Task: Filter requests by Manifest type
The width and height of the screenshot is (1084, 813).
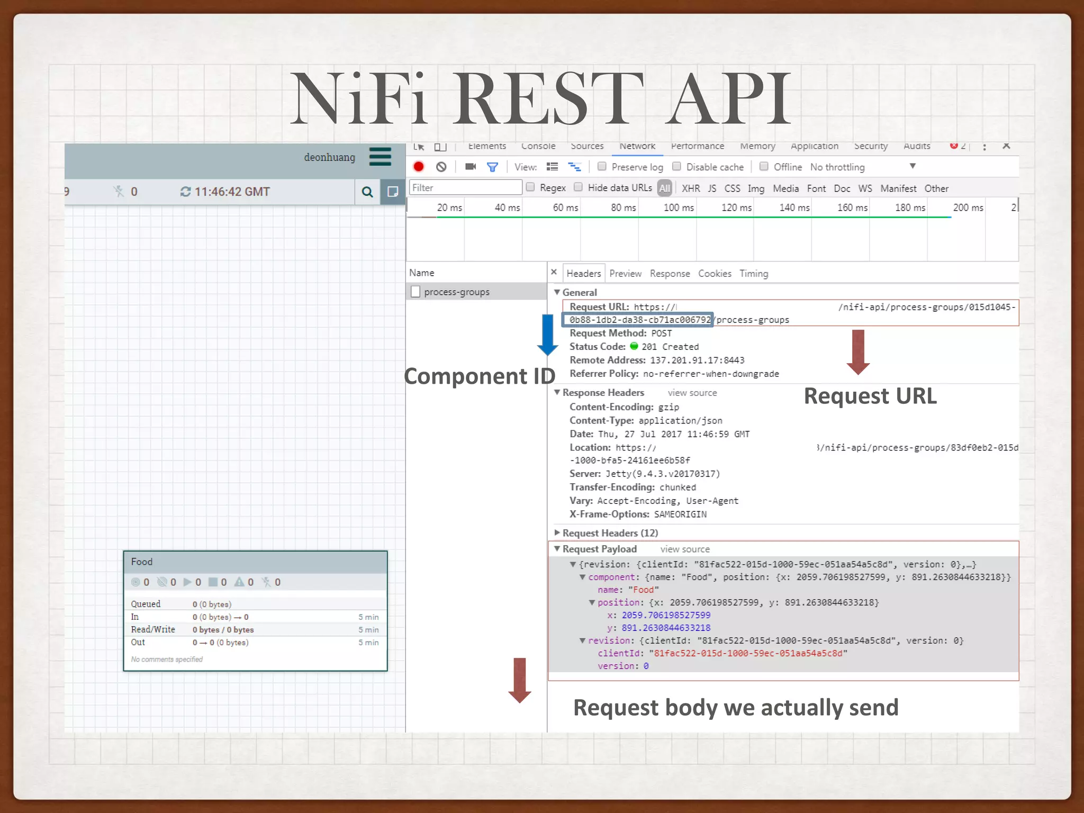Action: (x=898, y=188)
